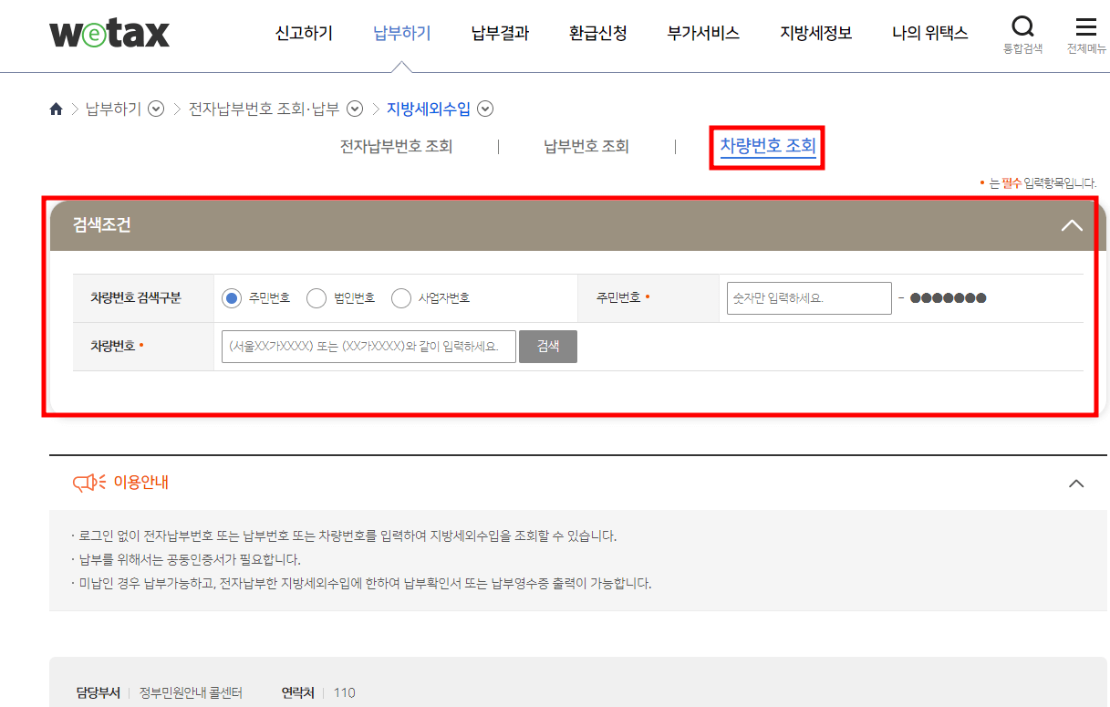Open the 지방세외수입 breadcrumb circle arrow icon
Image resolution: width=1110 pixels, height=707 pixels.
[486, 108]
